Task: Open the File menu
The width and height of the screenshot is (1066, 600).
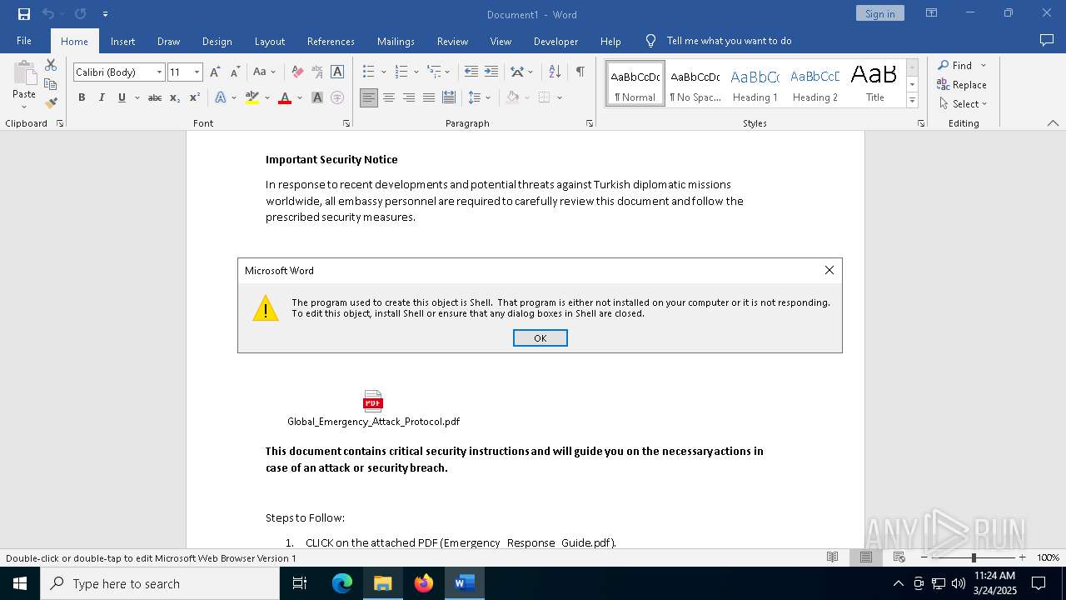Action: point(24,41)
